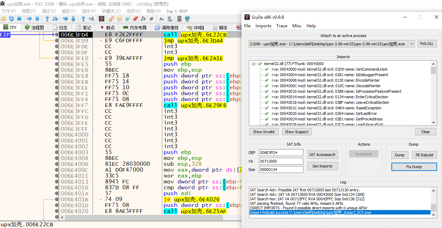Select GetCommandLineA import entry
The height and width of the screenshot is (228, 442).
pyautogui.click(x=329, y=69)
